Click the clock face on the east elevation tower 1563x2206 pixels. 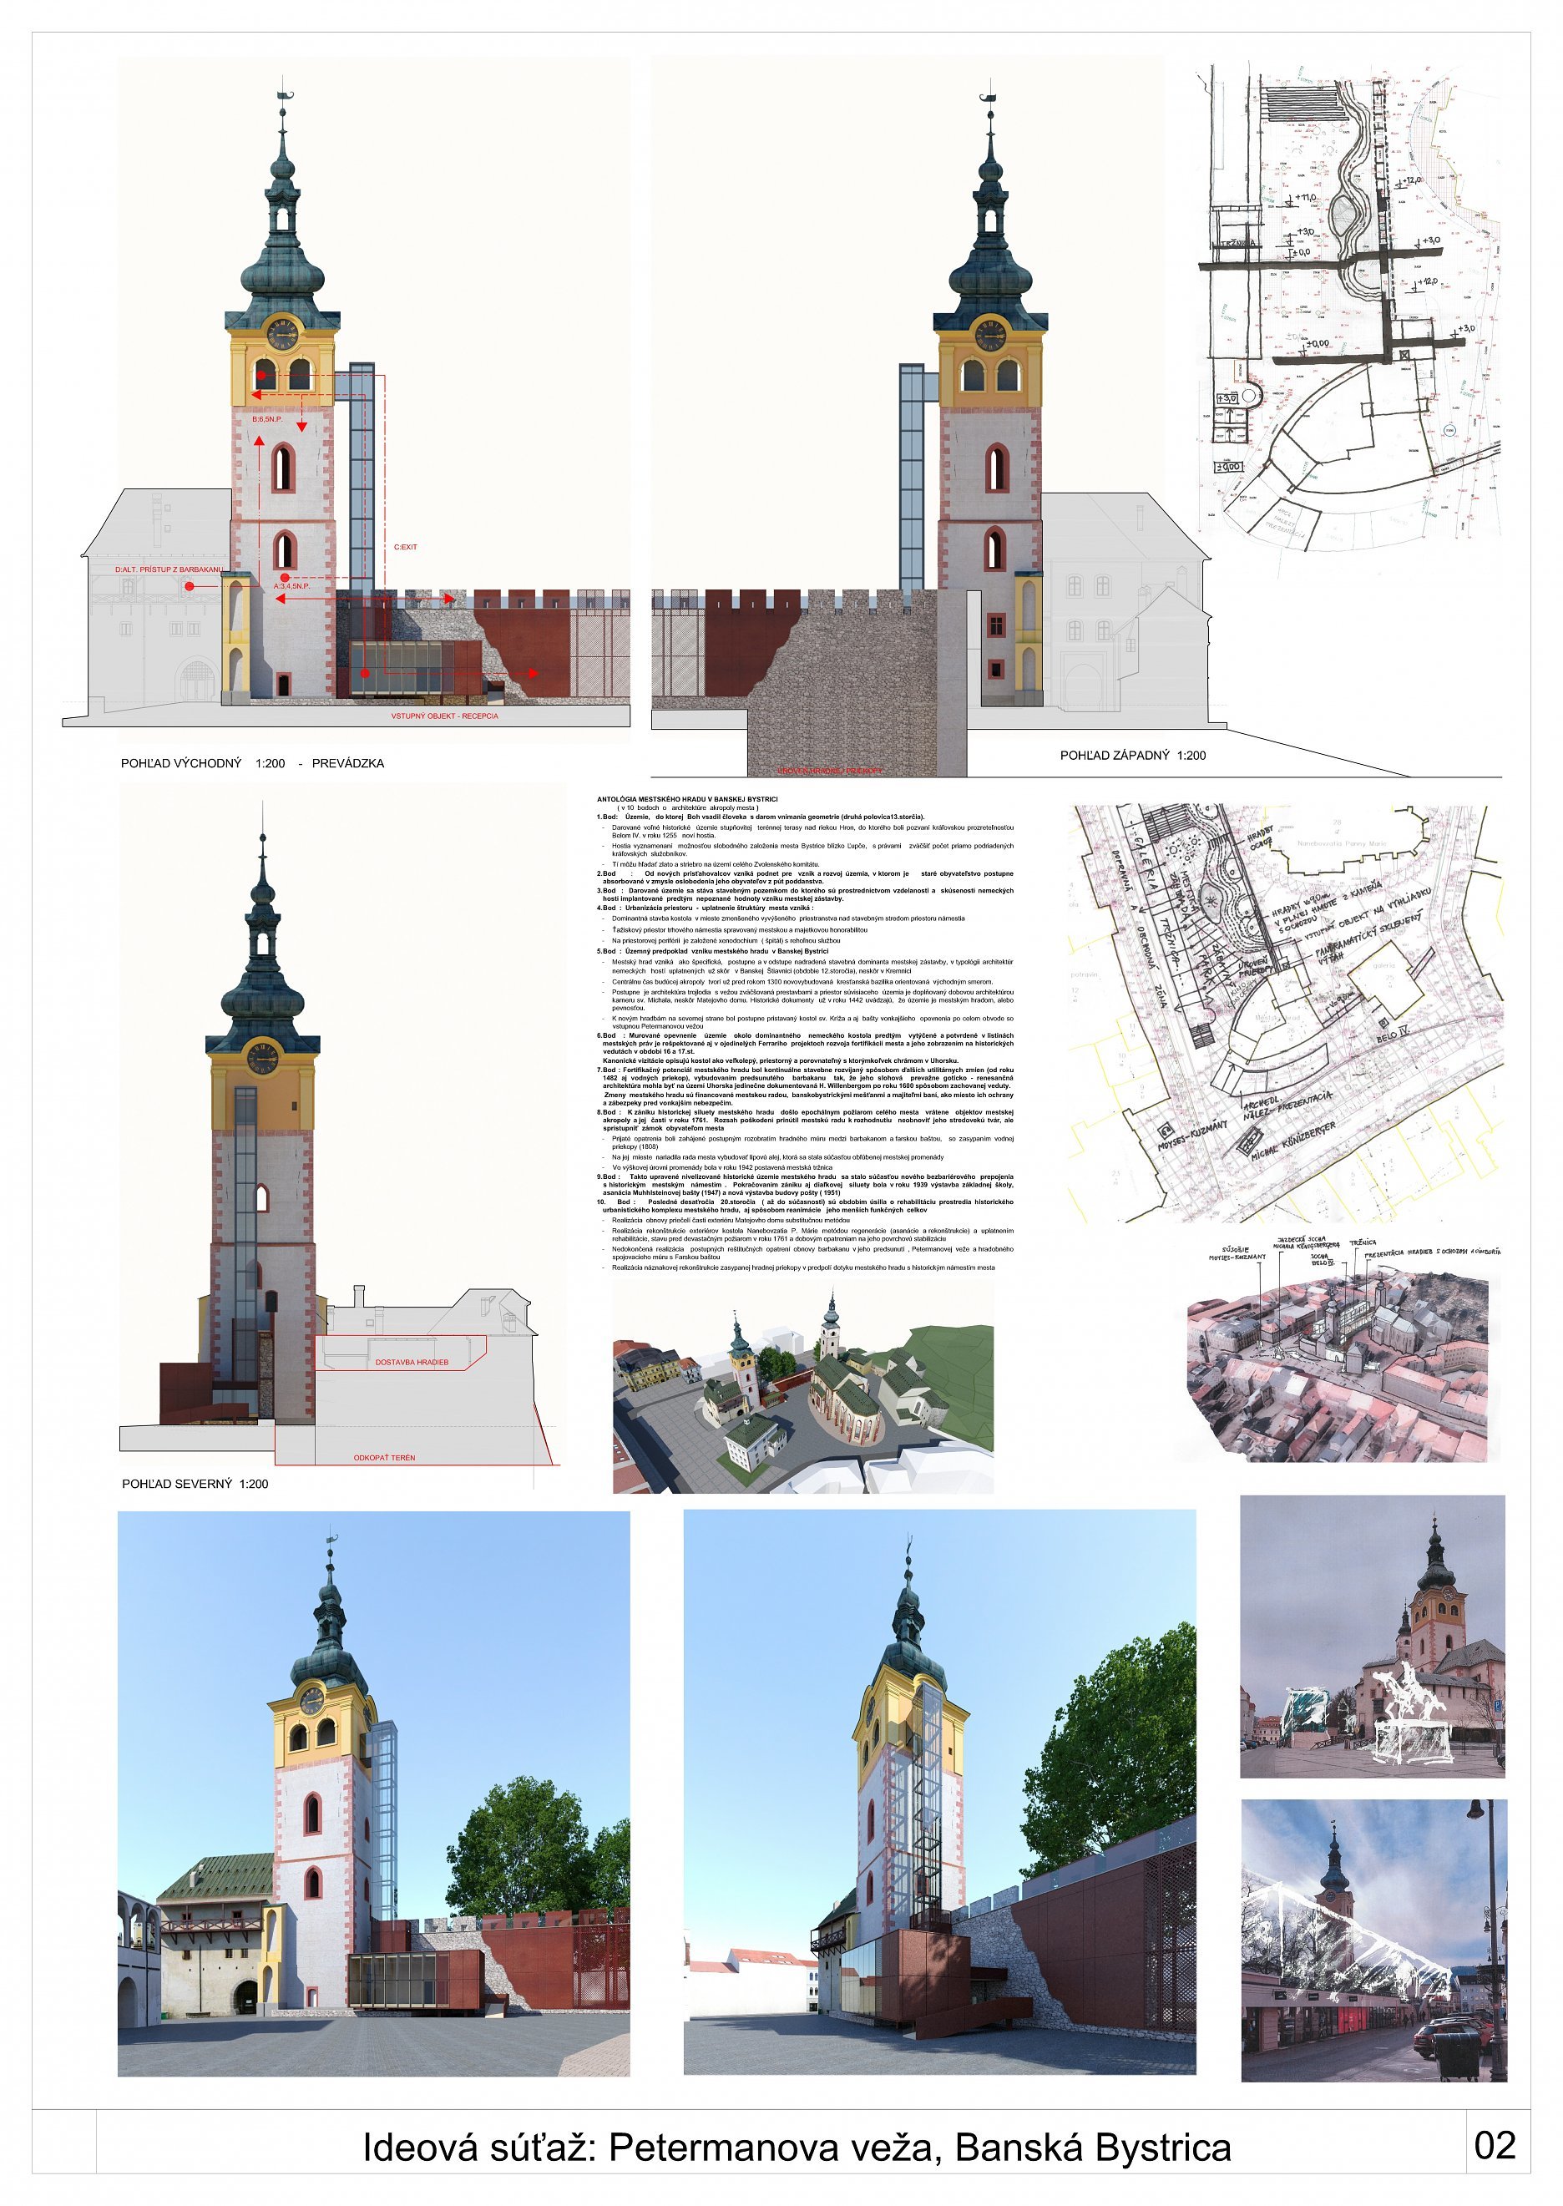(282, 334)
